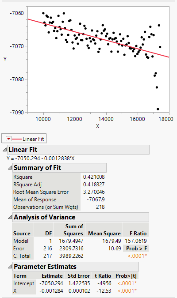This screenshot has width=177, height=298.
Task: Click the Linear Fit header bar
Action: [x=78, y=150]
